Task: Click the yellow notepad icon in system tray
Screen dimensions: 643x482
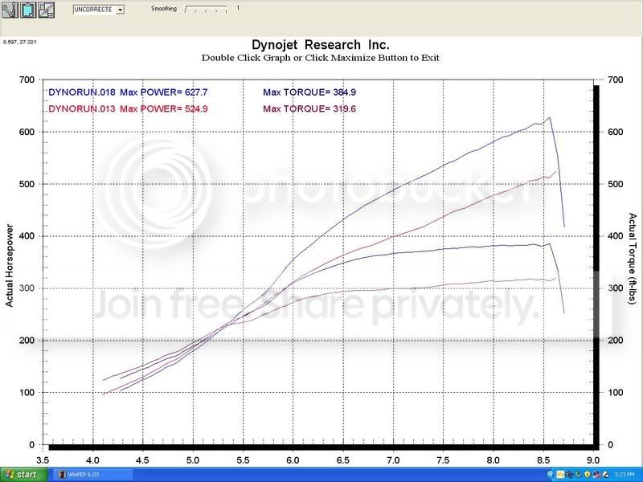Action: tap(560, 474)
